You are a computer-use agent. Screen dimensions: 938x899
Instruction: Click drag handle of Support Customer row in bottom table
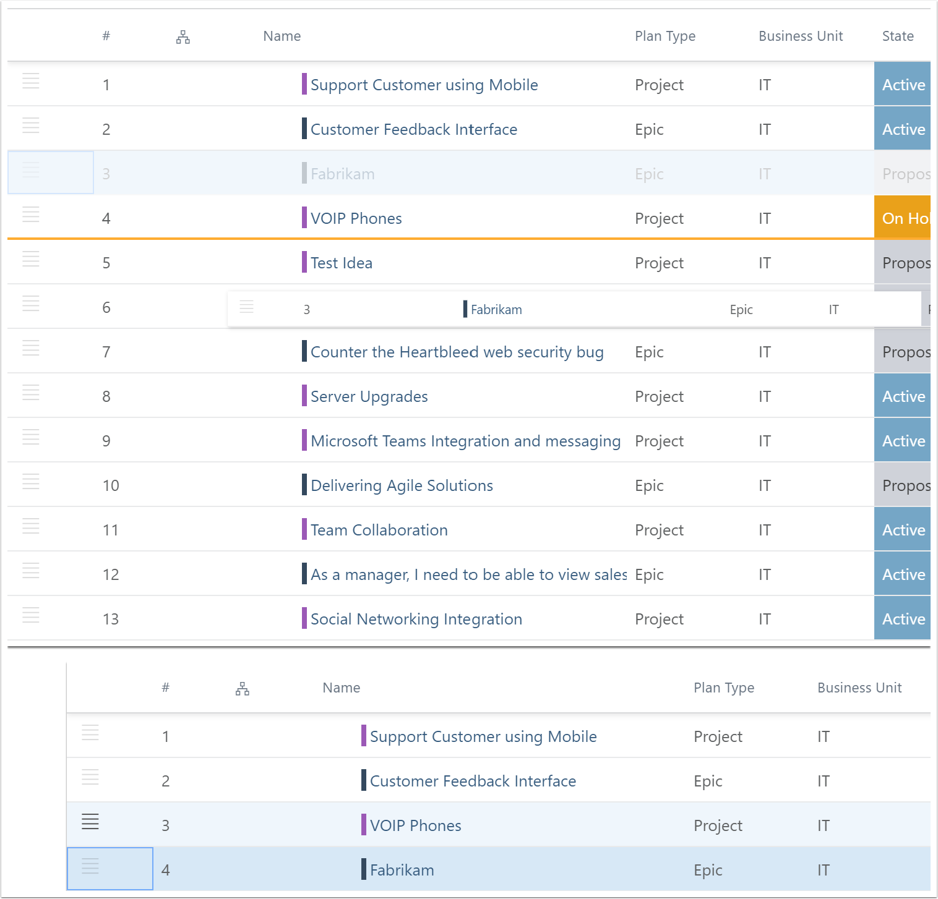[x=90, y=732]
